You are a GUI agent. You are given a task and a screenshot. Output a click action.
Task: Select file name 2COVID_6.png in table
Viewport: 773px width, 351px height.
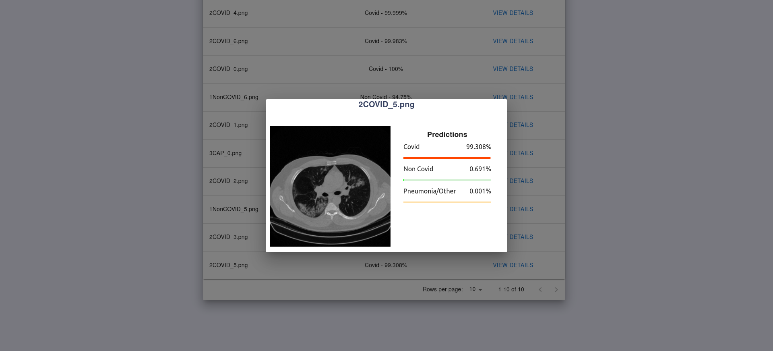(x=228, y=41)
